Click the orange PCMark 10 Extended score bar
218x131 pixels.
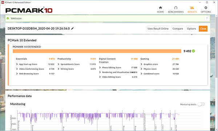[x=97, y=51]
